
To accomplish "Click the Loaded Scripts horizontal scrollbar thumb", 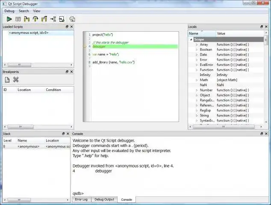I will tap(19, 65).
